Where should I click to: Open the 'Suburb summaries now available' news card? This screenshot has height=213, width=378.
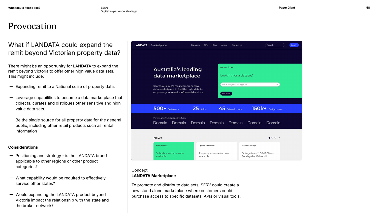click(174, 151)
